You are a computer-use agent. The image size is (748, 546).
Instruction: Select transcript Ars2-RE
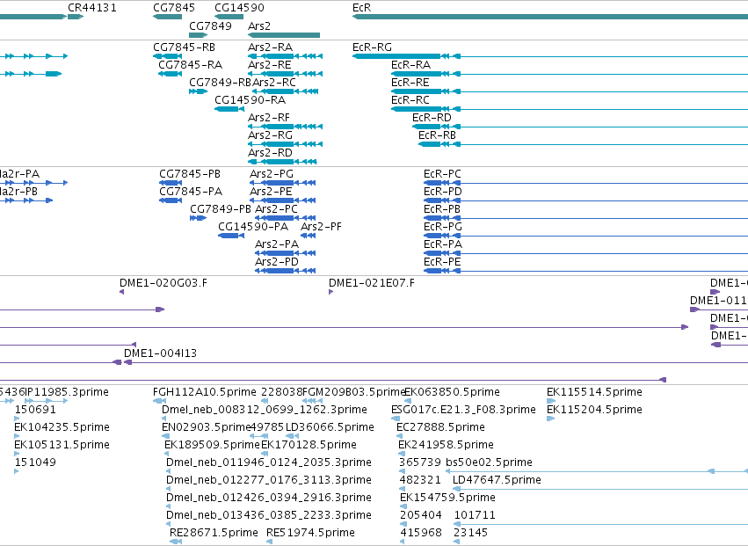pos(270,65)
